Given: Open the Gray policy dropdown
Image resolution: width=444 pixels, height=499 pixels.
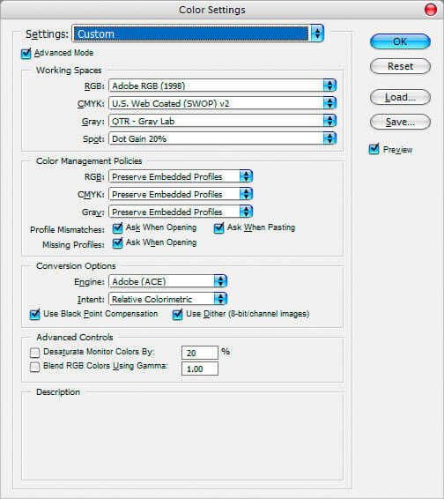Looking at the screenshot, I should pyautogui.click(x=181, y=212).
